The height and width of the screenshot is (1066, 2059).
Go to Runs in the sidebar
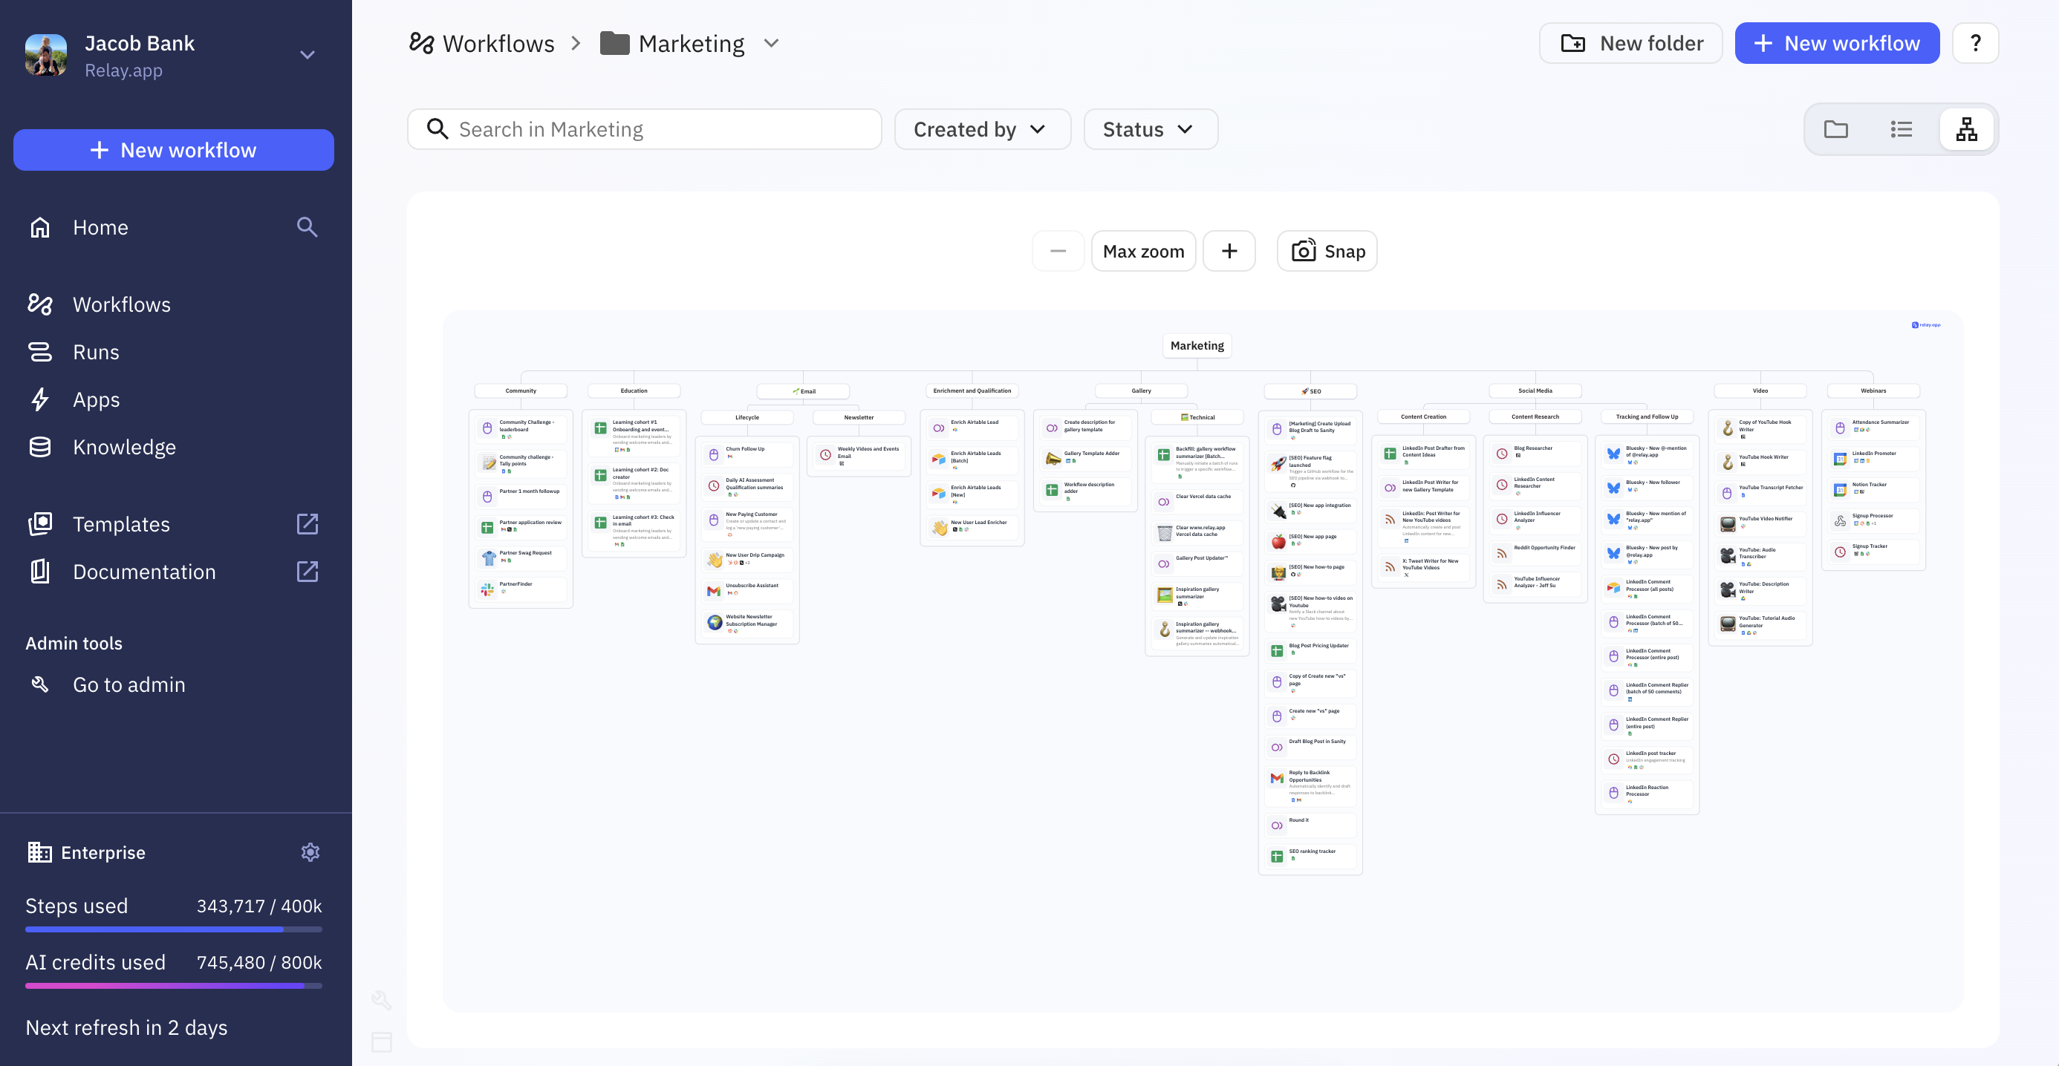click(96, 352)
